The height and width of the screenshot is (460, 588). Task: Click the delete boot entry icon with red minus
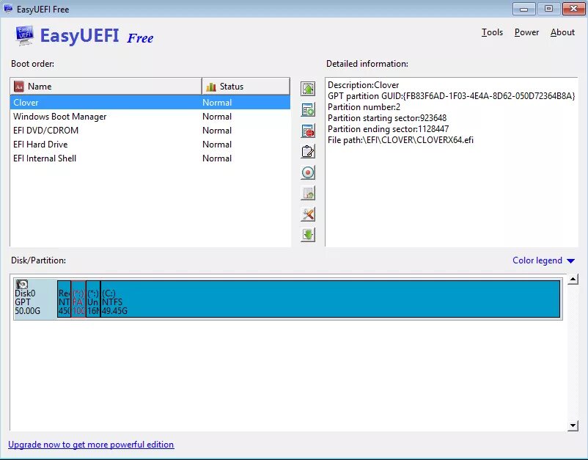coord(308,131)
